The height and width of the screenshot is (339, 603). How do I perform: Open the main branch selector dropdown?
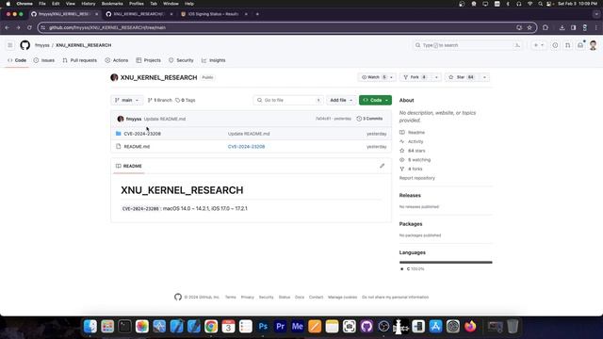pyautogui.click(x=126, y=100)
